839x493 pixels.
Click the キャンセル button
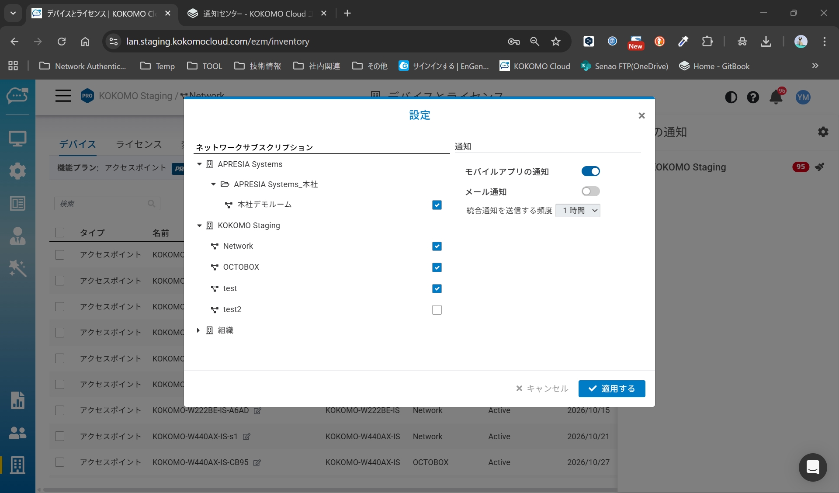point(542,389)
